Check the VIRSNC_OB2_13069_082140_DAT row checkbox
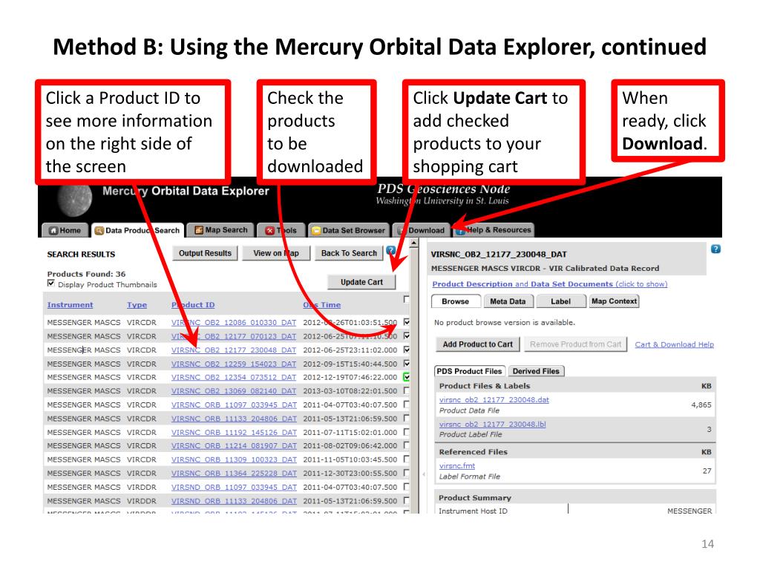760x570 pixels. (x=406, y=390)
